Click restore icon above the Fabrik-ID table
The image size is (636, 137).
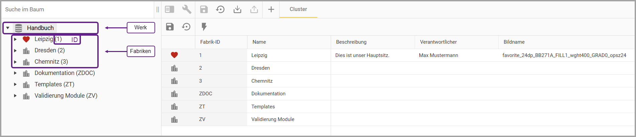[186, 27]
